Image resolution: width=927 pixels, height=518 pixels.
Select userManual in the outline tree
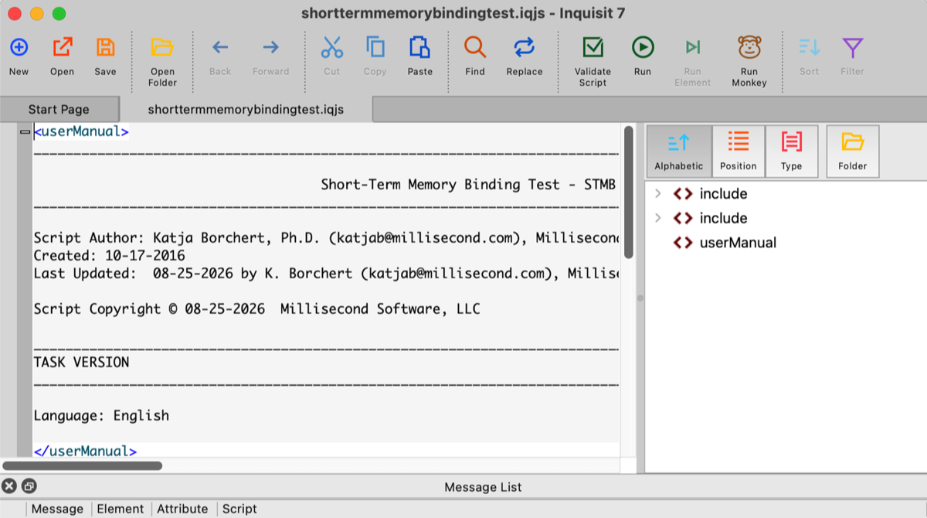738,243
